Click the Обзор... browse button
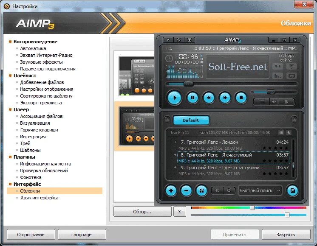 click(x=142, y=212)
